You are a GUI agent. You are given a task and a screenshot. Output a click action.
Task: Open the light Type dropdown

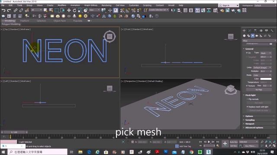[x=266, y=53]
